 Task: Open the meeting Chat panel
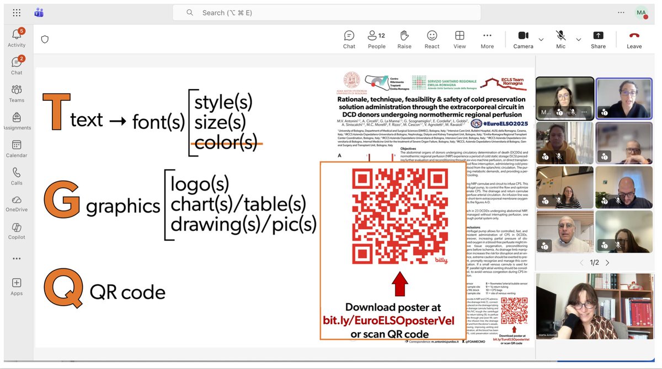349,39
